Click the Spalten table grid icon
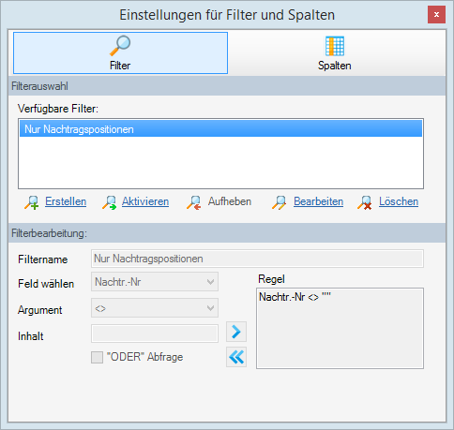The height and width of the screenshot is (430, 454). pyautogui.click(x=335, y=46)
